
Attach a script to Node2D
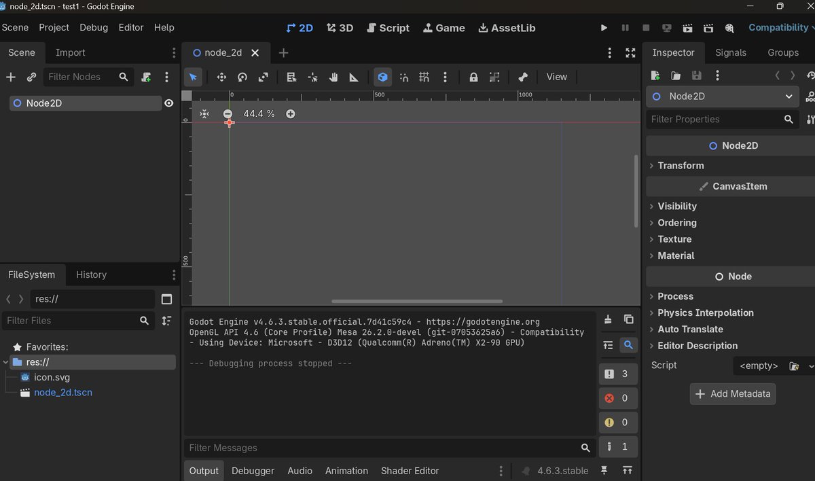click(x=146, y=77)
